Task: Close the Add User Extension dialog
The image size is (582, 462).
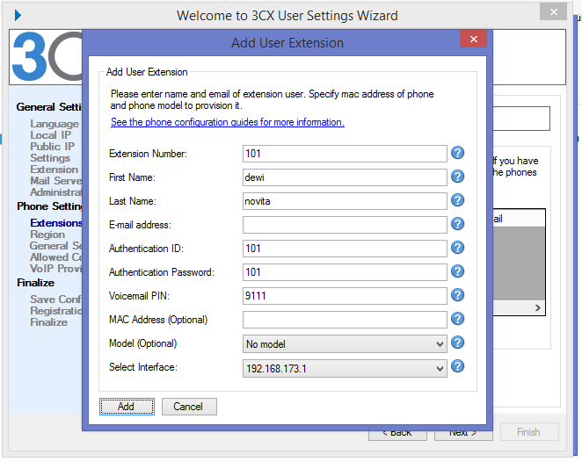Action: point(473,39)
